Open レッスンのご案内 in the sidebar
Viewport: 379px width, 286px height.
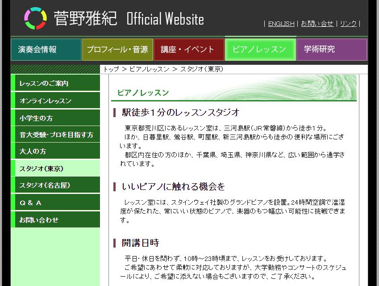point(44,84)
